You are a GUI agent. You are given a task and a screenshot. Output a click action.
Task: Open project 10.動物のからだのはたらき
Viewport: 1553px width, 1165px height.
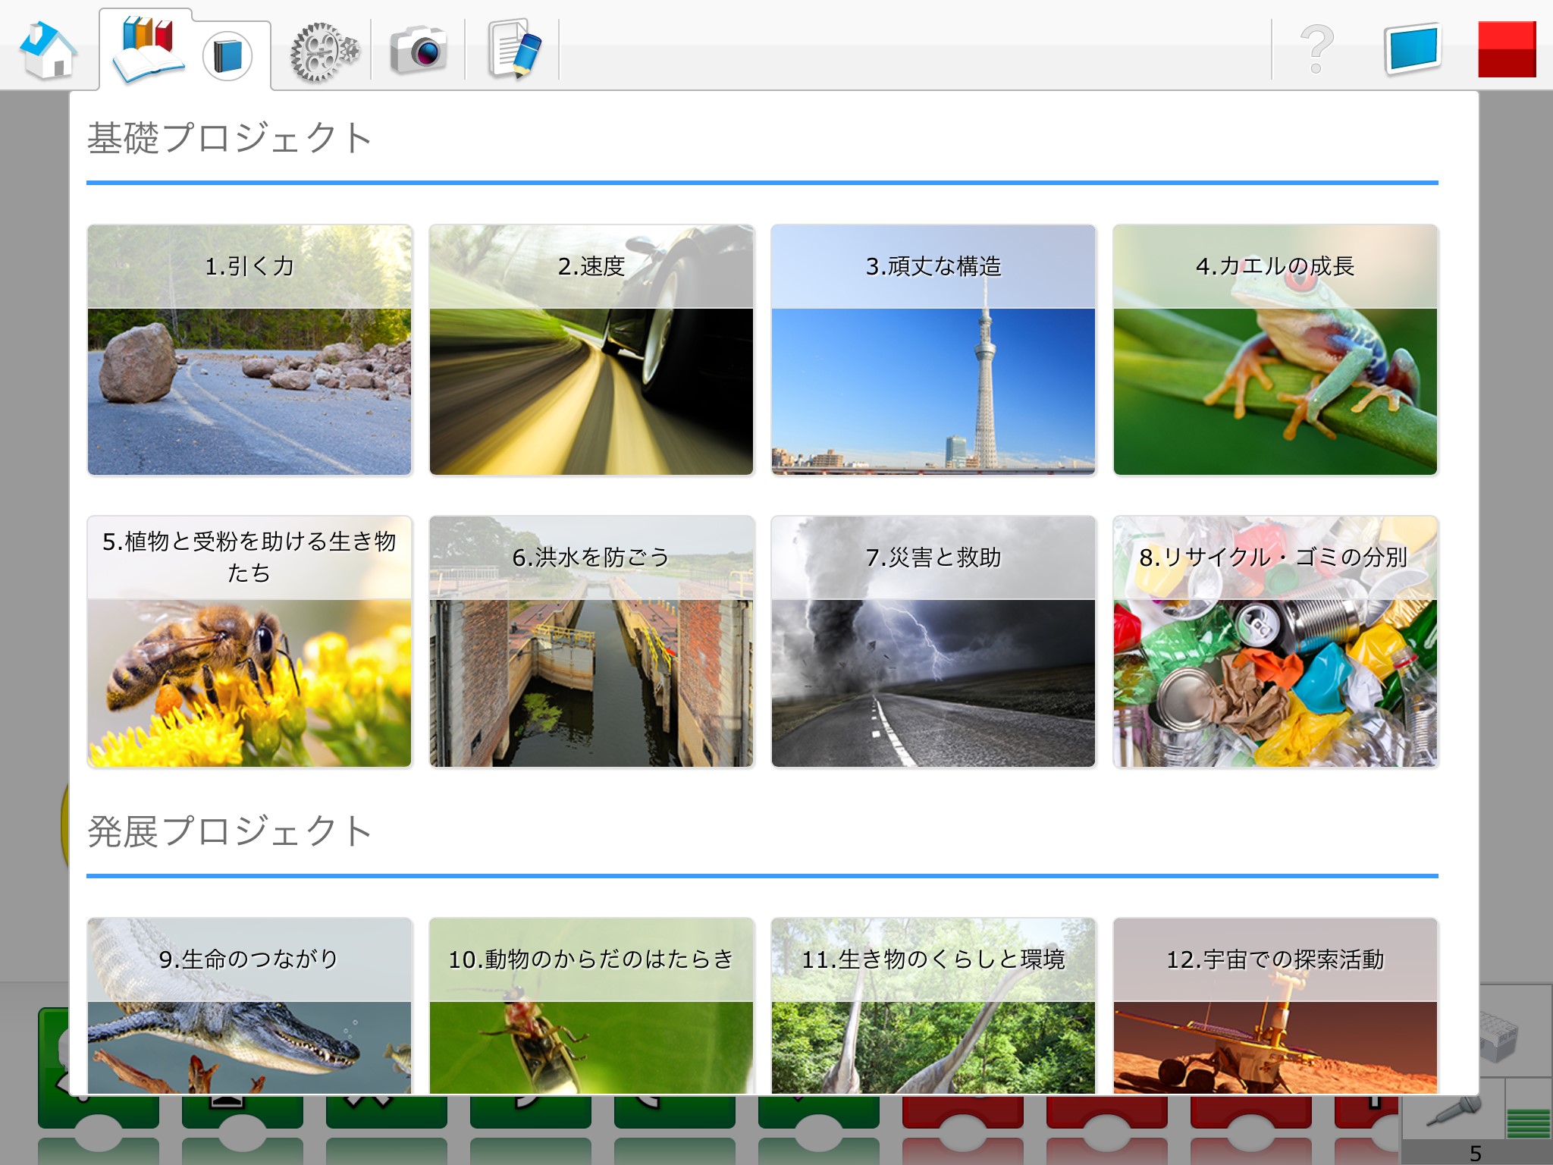tap(591, 1006)
